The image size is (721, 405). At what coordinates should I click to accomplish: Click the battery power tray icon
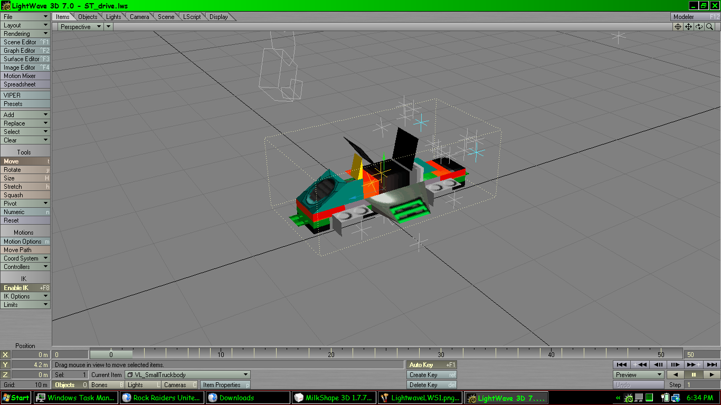(665, 398)
